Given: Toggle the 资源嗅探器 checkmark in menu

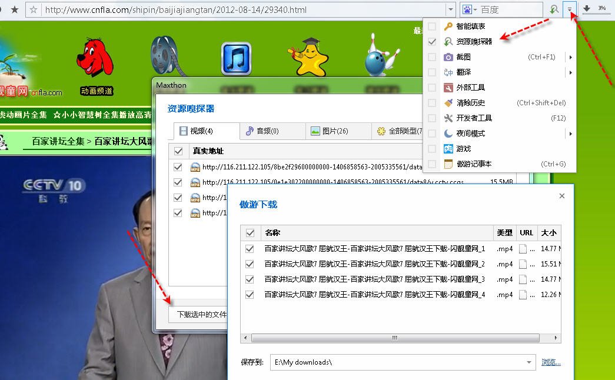Looking at the screenshot, I should [x=433, y=42].
